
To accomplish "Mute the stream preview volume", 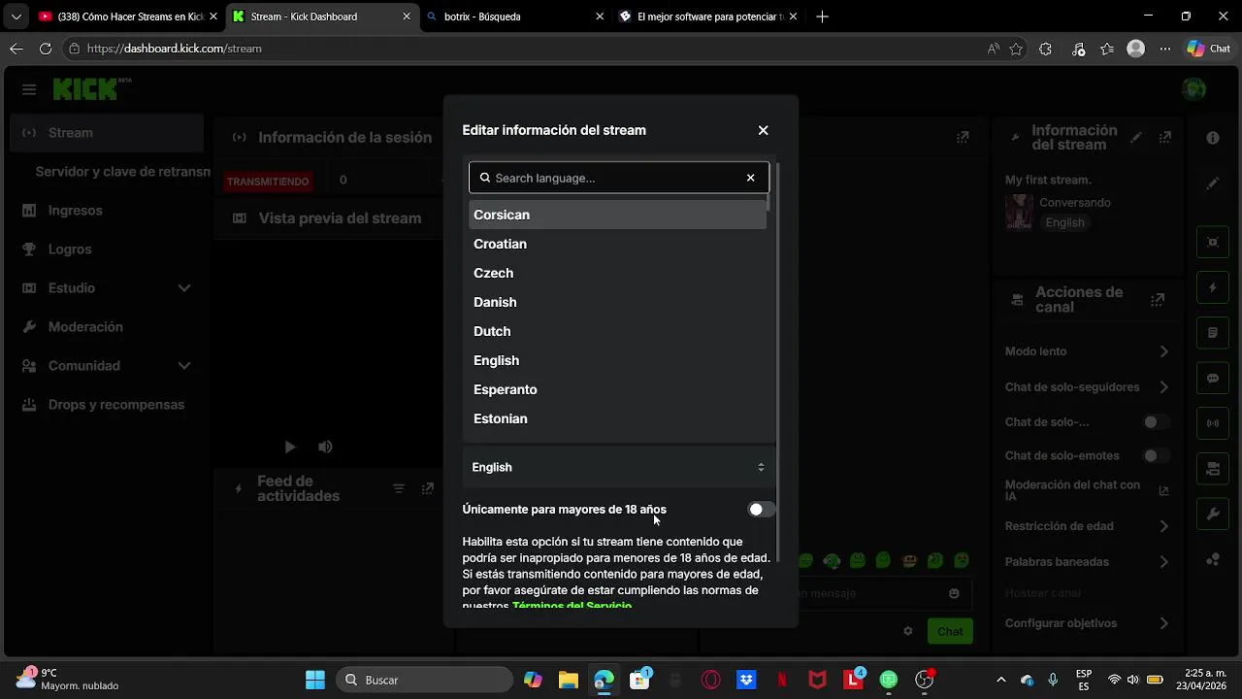I will pyautogui.click(x=325, y=447).
